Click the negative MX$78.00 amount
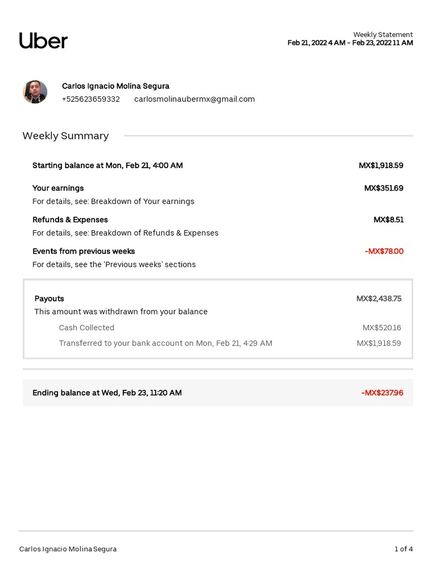Image resolution: width=432 pixels, height=576 pixels. coord(384,251)
